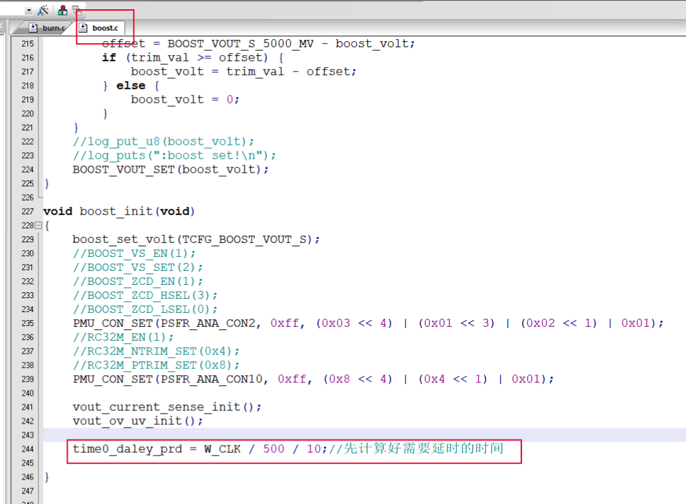Click line number 244 in the gutter
The image size is (686, 504).
[28, 449]
